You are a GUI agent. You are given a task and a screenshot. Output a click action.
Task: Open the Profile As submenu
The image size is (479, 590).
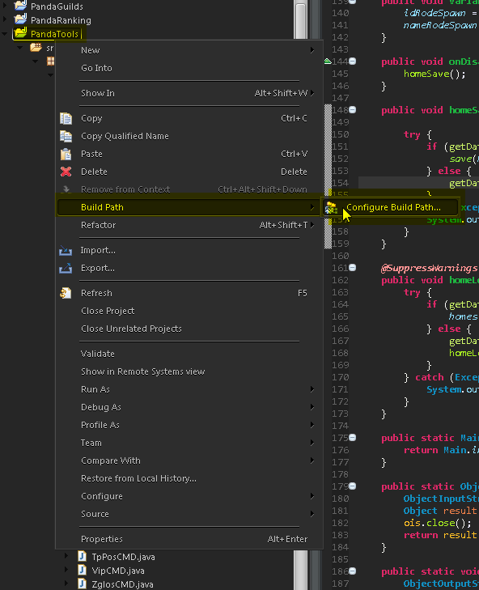coord(189,425)
